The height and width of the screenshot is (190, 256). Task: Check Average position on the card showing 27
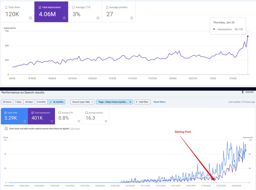[x=107, y=7]
